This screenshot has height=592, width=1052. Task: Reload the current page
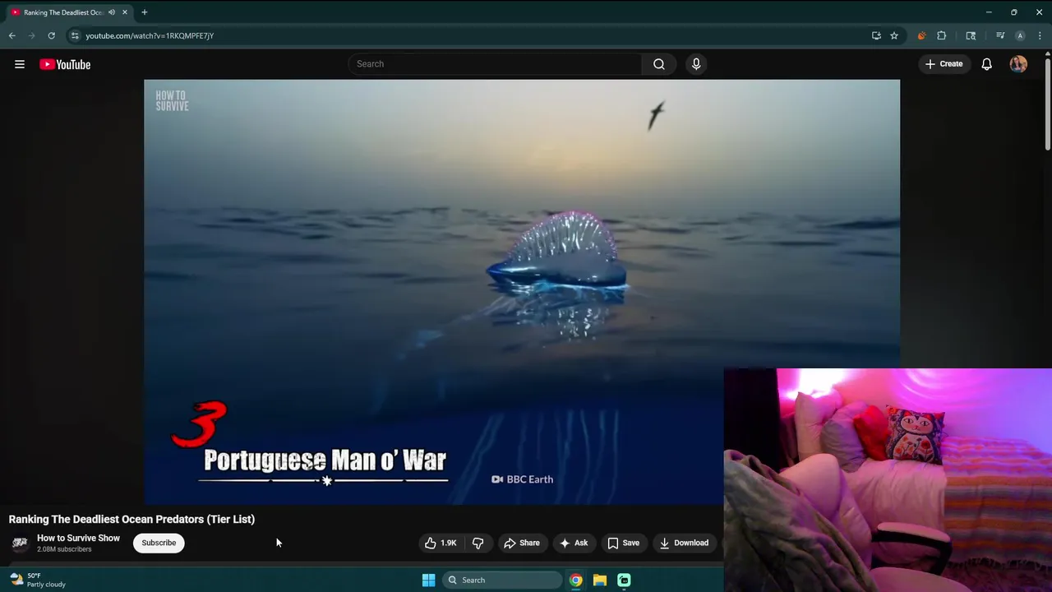pyautogui.click(x=51, y=35)
